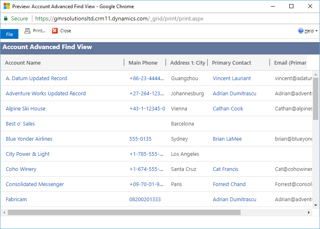
Task: Select the Guangzhou city cell
Action: coord(185,78)
